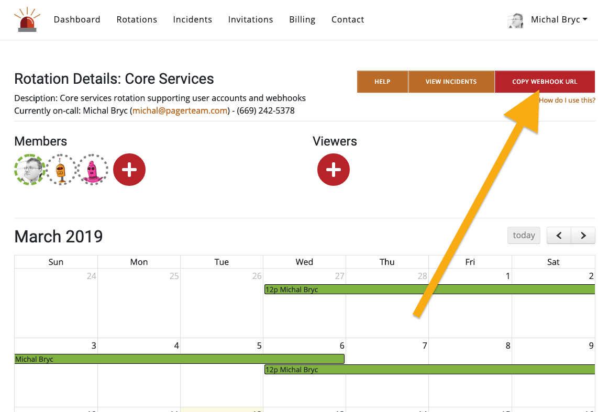Click the View Incidents button
Viewport: 598px width, 412px height.
451,82
